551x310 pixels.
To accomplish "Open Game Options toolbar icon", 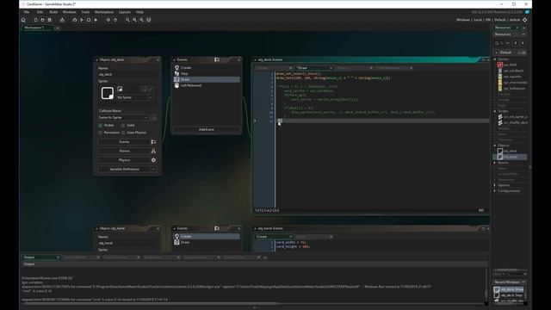I will (108, 20).
